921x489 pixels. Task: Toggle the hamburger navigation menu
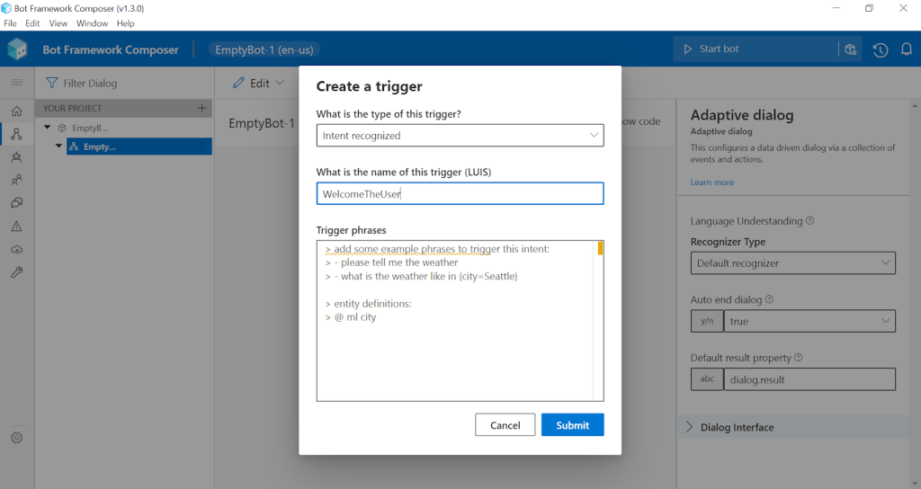pyautogui.click(x=16, y=83)
